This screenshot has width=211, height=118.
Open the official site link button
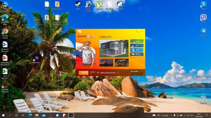tap(137, 46)
